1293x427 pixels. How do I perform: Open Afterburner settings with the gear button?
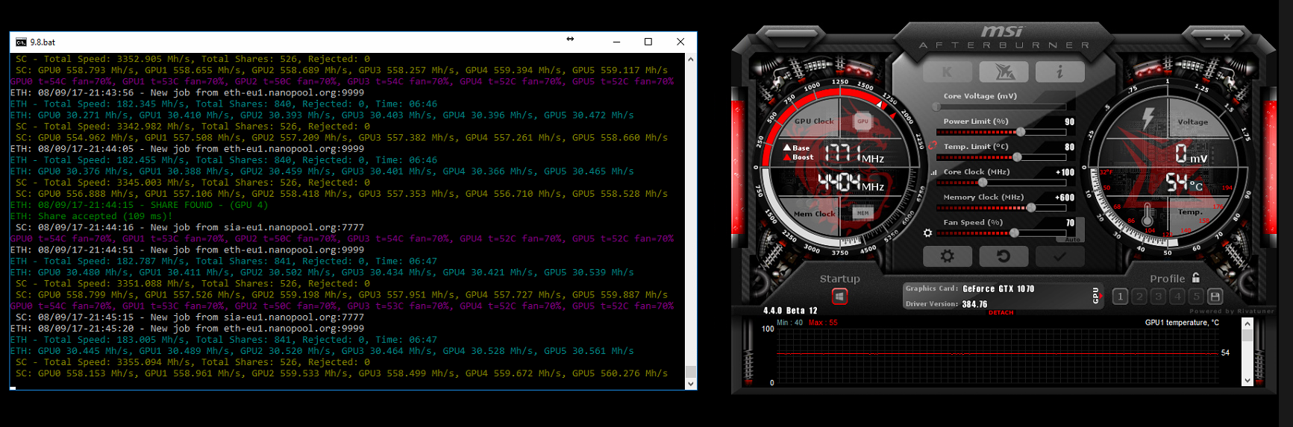pyautogui.click(x=948, y=256)
